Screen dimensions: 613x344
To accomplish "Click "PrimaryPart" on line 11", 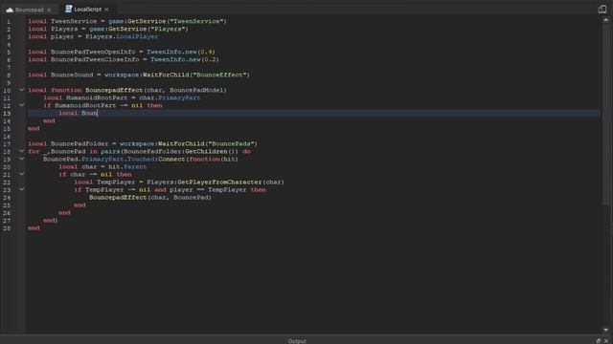I will click(x=179, y=97).
